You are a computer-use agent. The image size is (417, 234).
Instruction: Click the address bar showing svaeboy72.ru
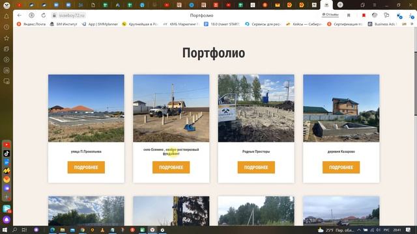pos(71,16)
